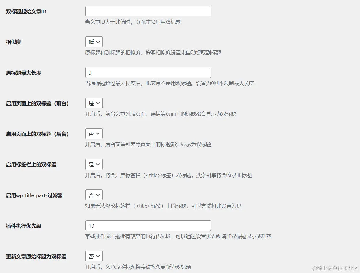Open the 启用wp_title_parts过滤器 dropdown
The width and height of the screenshot is (360, 273).
coord(94,195)
